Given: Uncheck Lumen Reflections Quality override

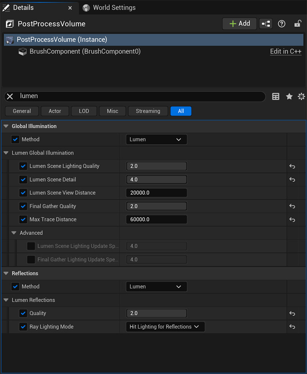Looking at the screenshot, I should (23, 313).
